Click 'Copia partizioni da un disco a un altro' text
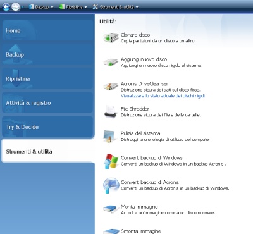The width and height of the screenshot is (253, 234). (158, 41)
